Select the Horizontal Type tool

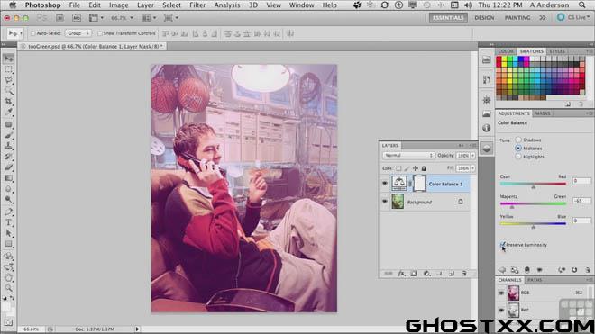tap(9, 223)
